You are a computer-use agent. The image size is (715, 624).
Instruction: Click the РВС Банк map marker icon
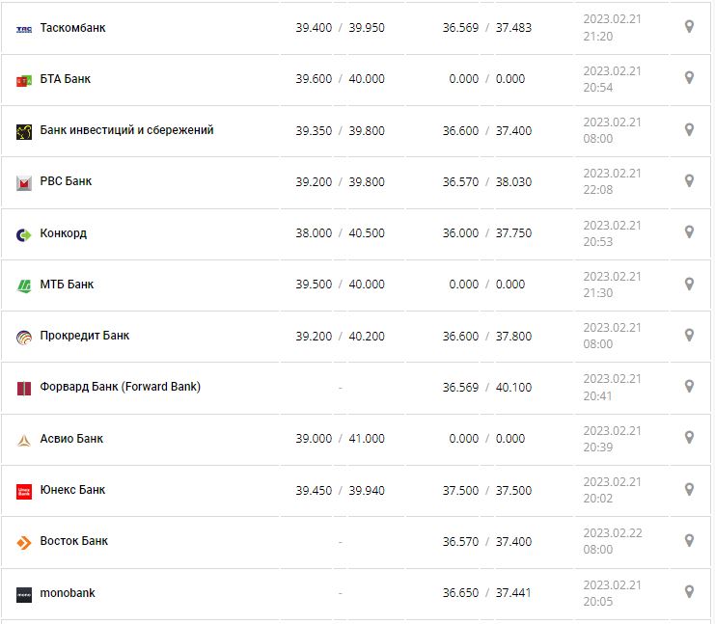click(689, 180)
